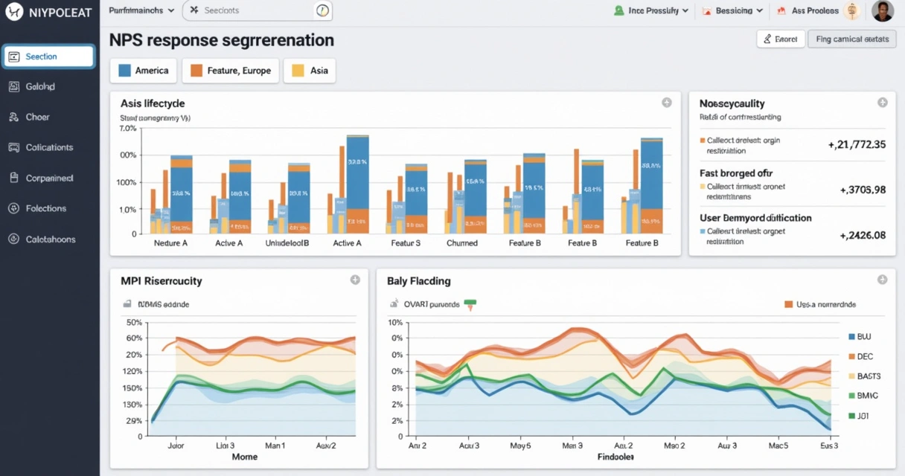Screen dimensions: 905x476
Task: Open the Ass Prodess menu item
Action: coord(814,10)
